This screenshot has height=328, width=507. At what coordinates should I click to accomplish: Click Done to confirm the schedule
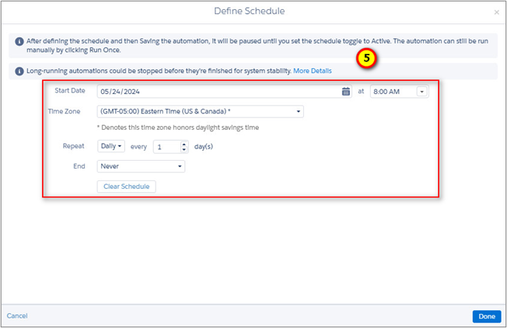pyautogui.click(x=487, y=316)
